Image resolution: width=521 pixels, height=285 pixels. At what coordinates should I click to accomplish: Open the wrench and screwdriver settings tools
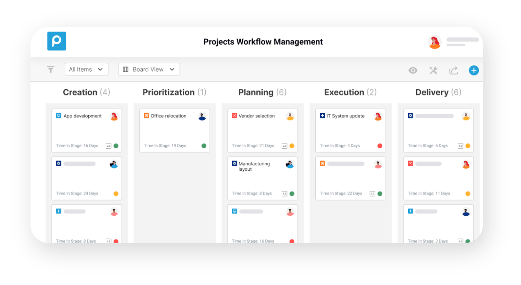click(433, 70)
